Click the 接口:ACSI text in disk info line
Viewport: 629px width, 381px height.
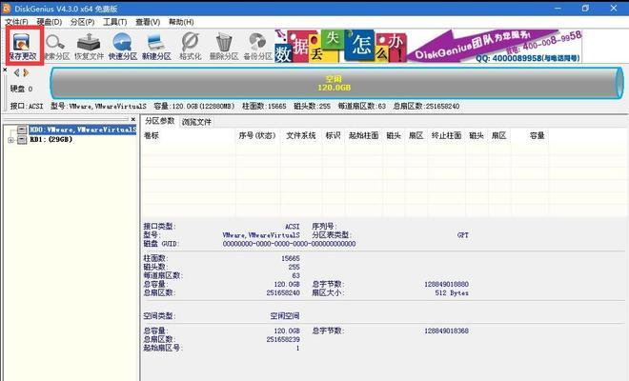click(27, 107)
